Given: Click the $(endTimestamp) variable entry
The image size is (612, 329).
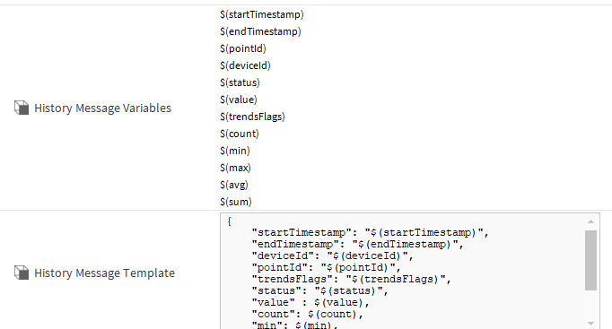Looking at the screenshot, I should pos(260,31).
